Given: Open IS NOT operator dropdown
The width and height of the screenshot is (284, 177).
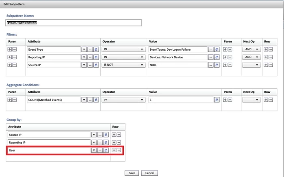Looking at the screenshot, I should pyautogui.click(x=123, y=65).
